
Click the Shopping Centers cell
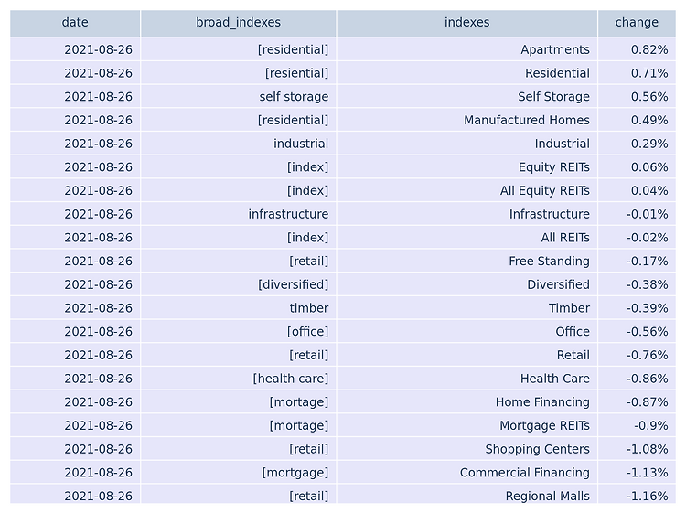(x=466, y=449)
